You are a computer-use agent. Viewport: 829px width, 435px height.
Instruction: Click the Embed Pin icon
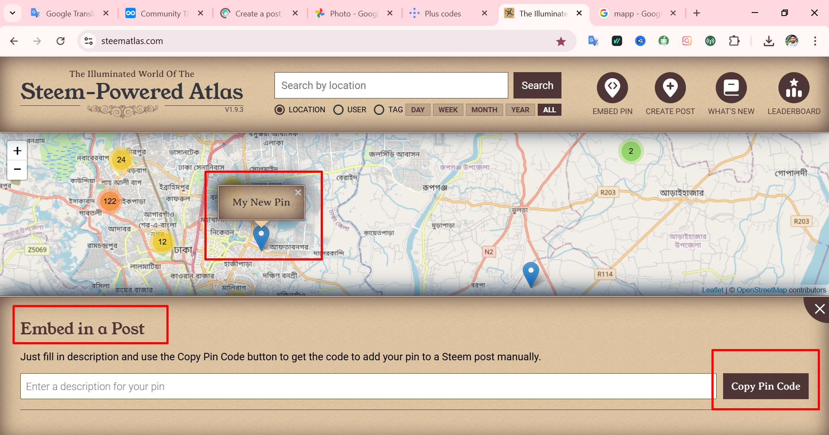click(612, 88)
